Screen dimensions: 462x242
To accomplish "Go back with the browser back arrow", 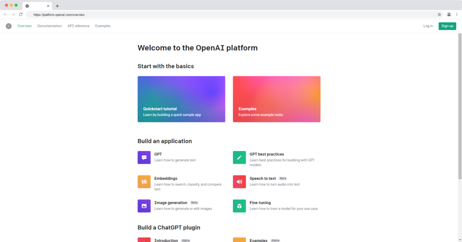I will [5, 14].
